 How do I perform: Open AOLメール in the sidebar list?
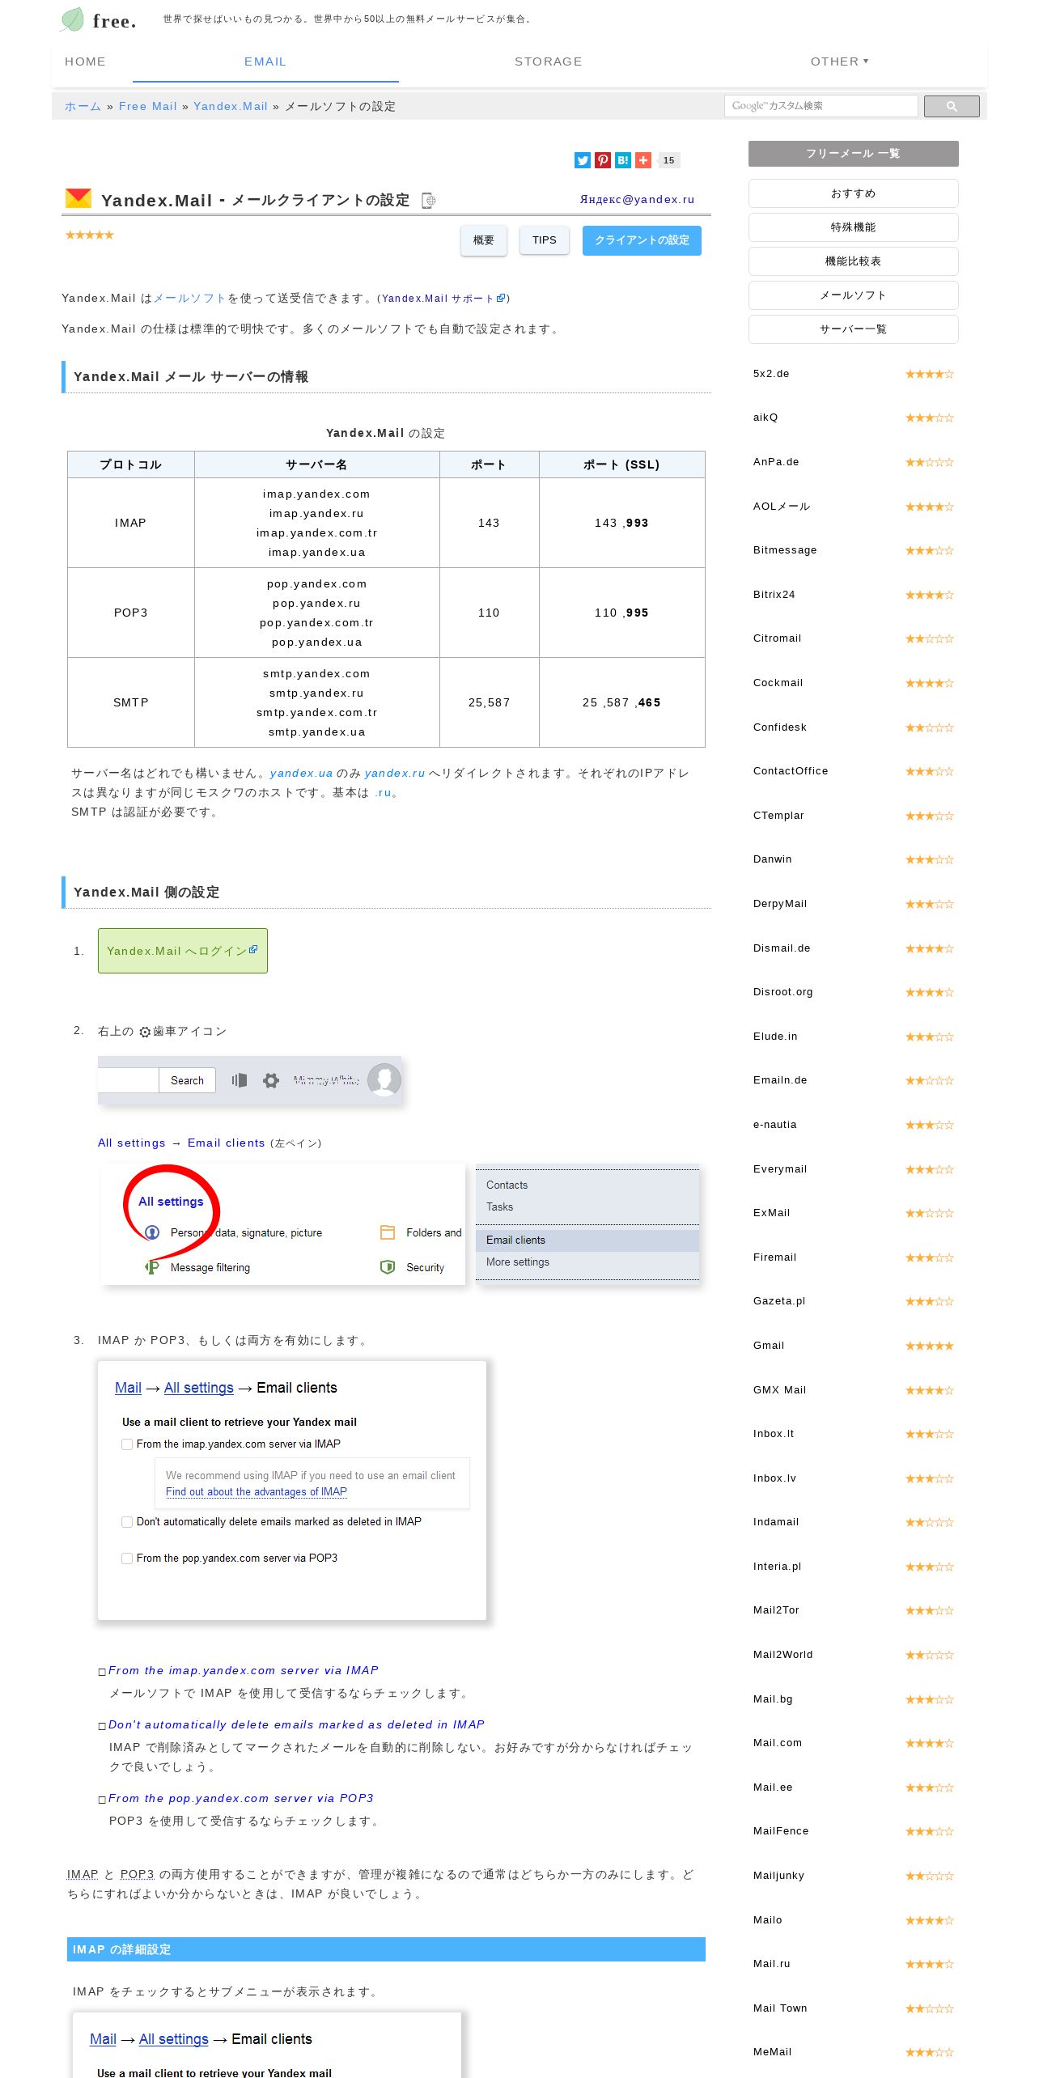coord(782,507)
